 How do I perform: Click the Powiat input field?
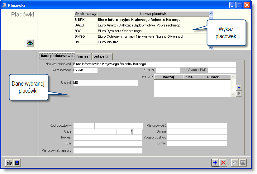click(x=108, y=138)
